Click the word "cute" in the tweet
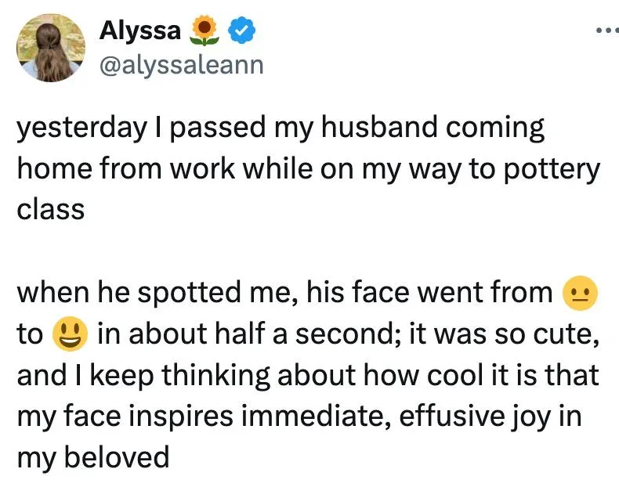Image resolution: width=619 pixels, height=487 pixels. coord(566,334)
